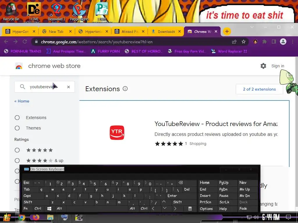The image size is (298, 223).
Task: Click the Chrome forward arrow
Action: click(x=15, y=42)
